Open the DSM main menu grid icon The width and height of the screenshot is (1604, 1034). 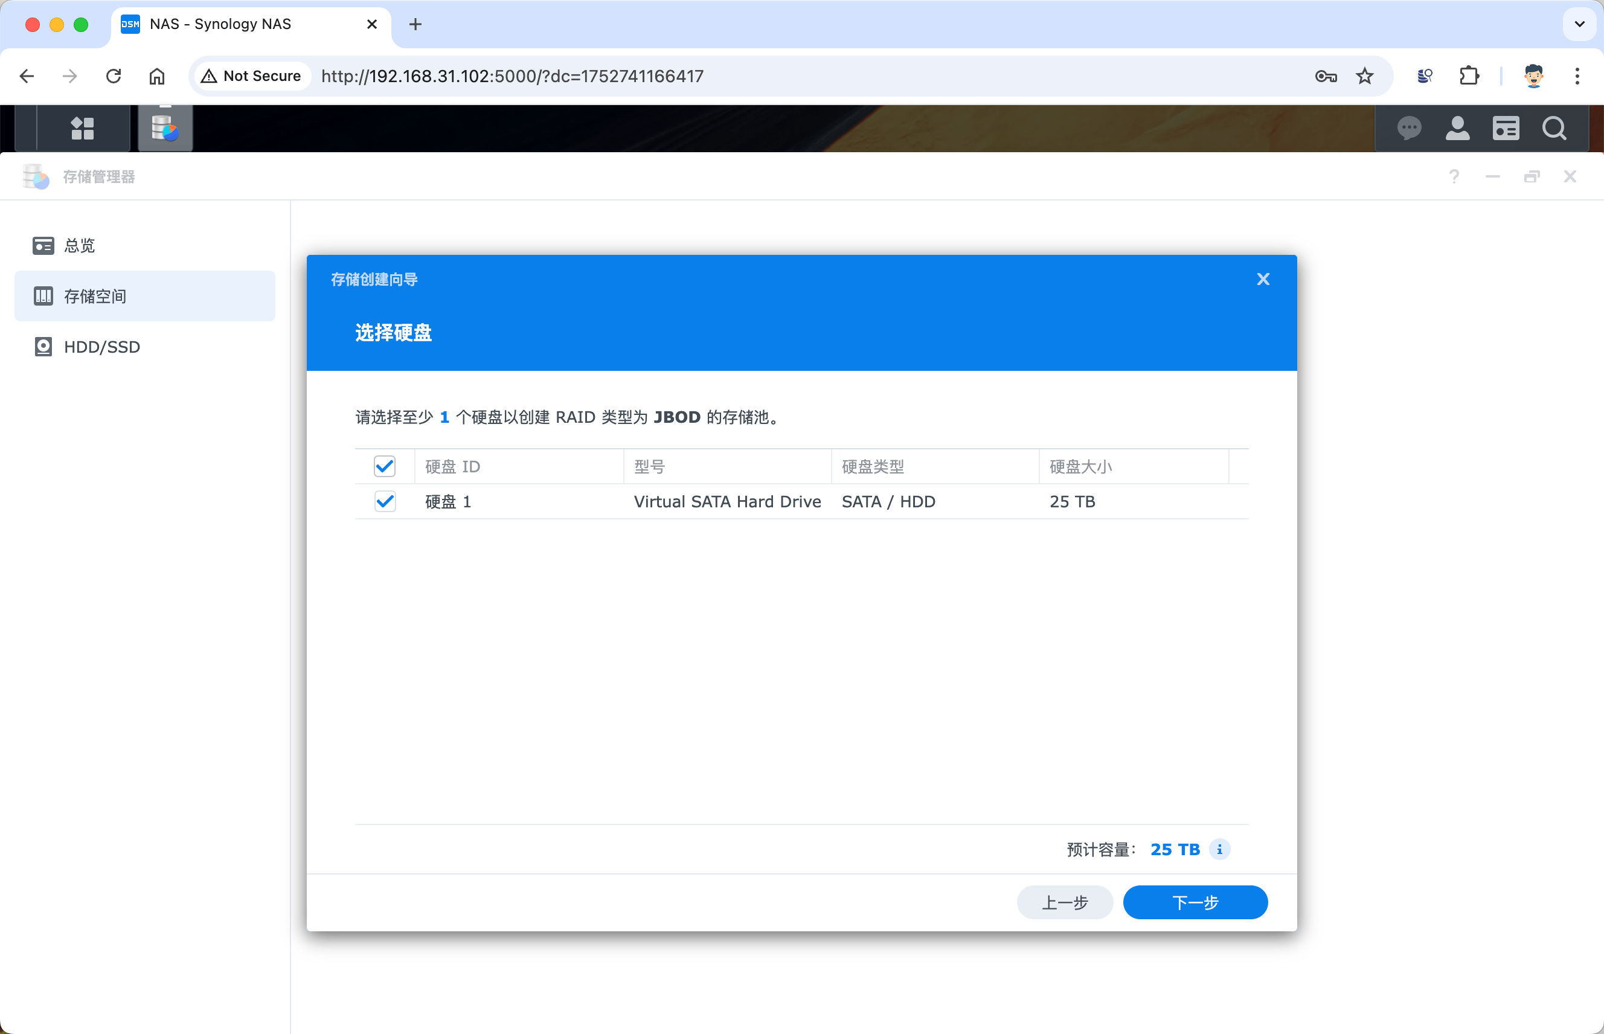(83, 127)
